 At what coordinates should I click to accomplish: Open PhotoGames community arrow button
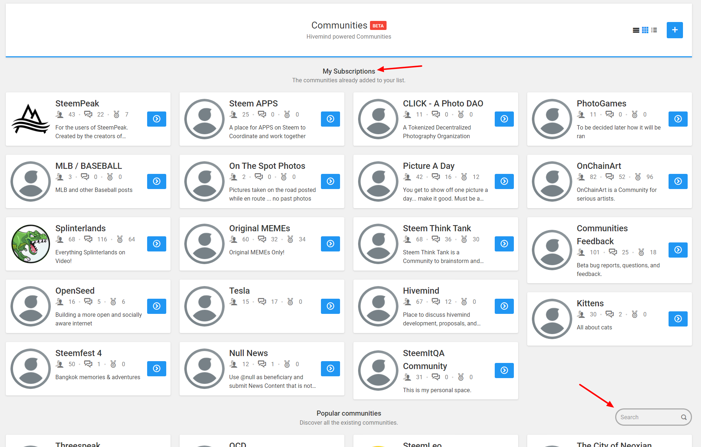(678, 119)
